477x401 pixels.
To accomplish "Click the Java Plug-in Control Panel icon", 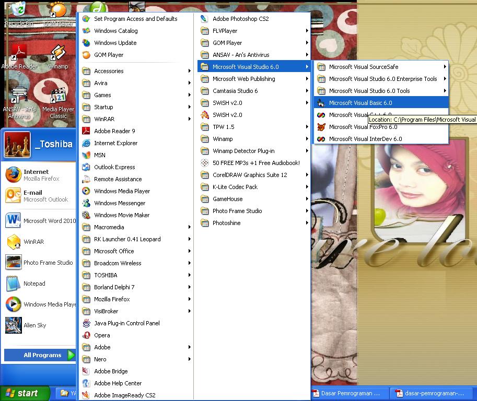I will [x=86, y=323].
